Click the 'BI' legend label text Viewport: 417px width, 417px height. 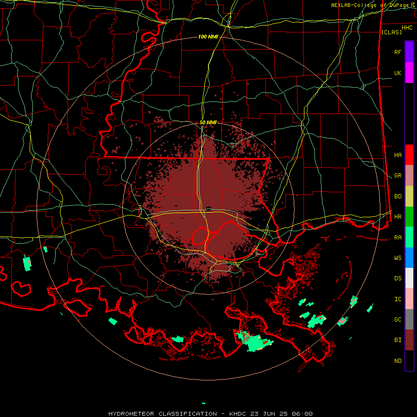(398, 340)
